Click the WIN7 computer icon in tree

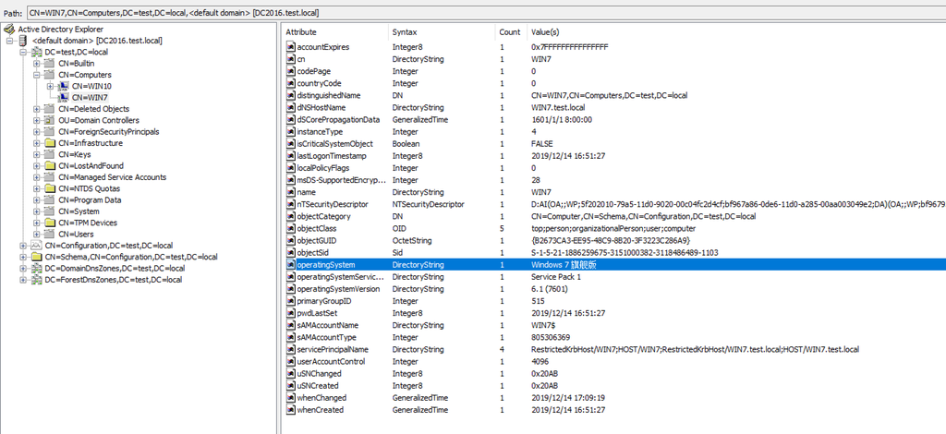pyautogui.click(x=63, y=97)
